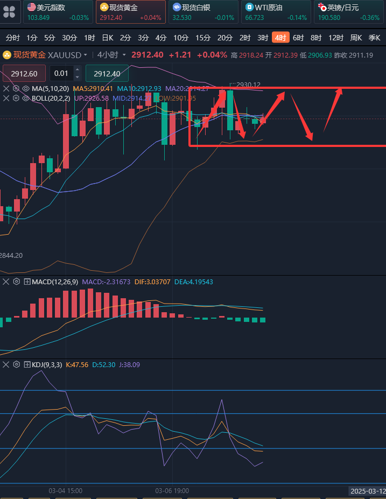The image size is (386, 499).
Task: Switch to the 分时 timeframe
Action: pos(13,38)
